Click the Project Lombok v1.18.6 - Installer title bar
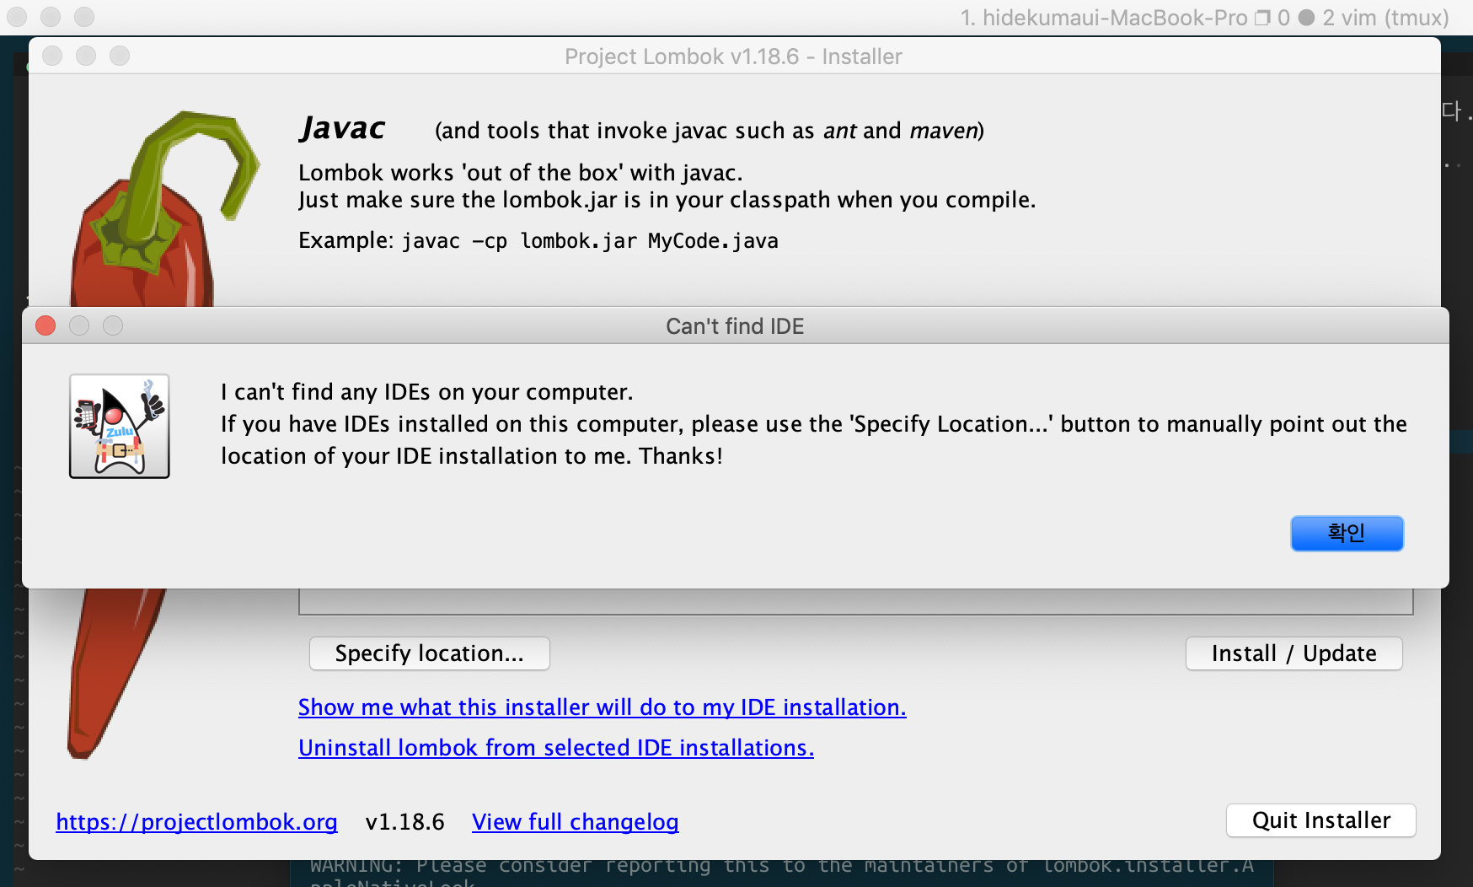 point(733,56)
